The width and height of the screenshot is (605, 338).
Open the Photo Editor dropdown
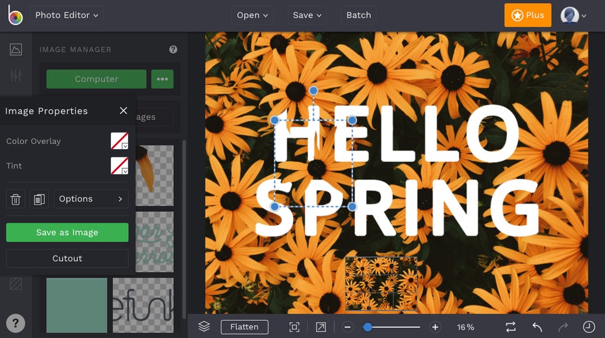click(x=67, y=15)
